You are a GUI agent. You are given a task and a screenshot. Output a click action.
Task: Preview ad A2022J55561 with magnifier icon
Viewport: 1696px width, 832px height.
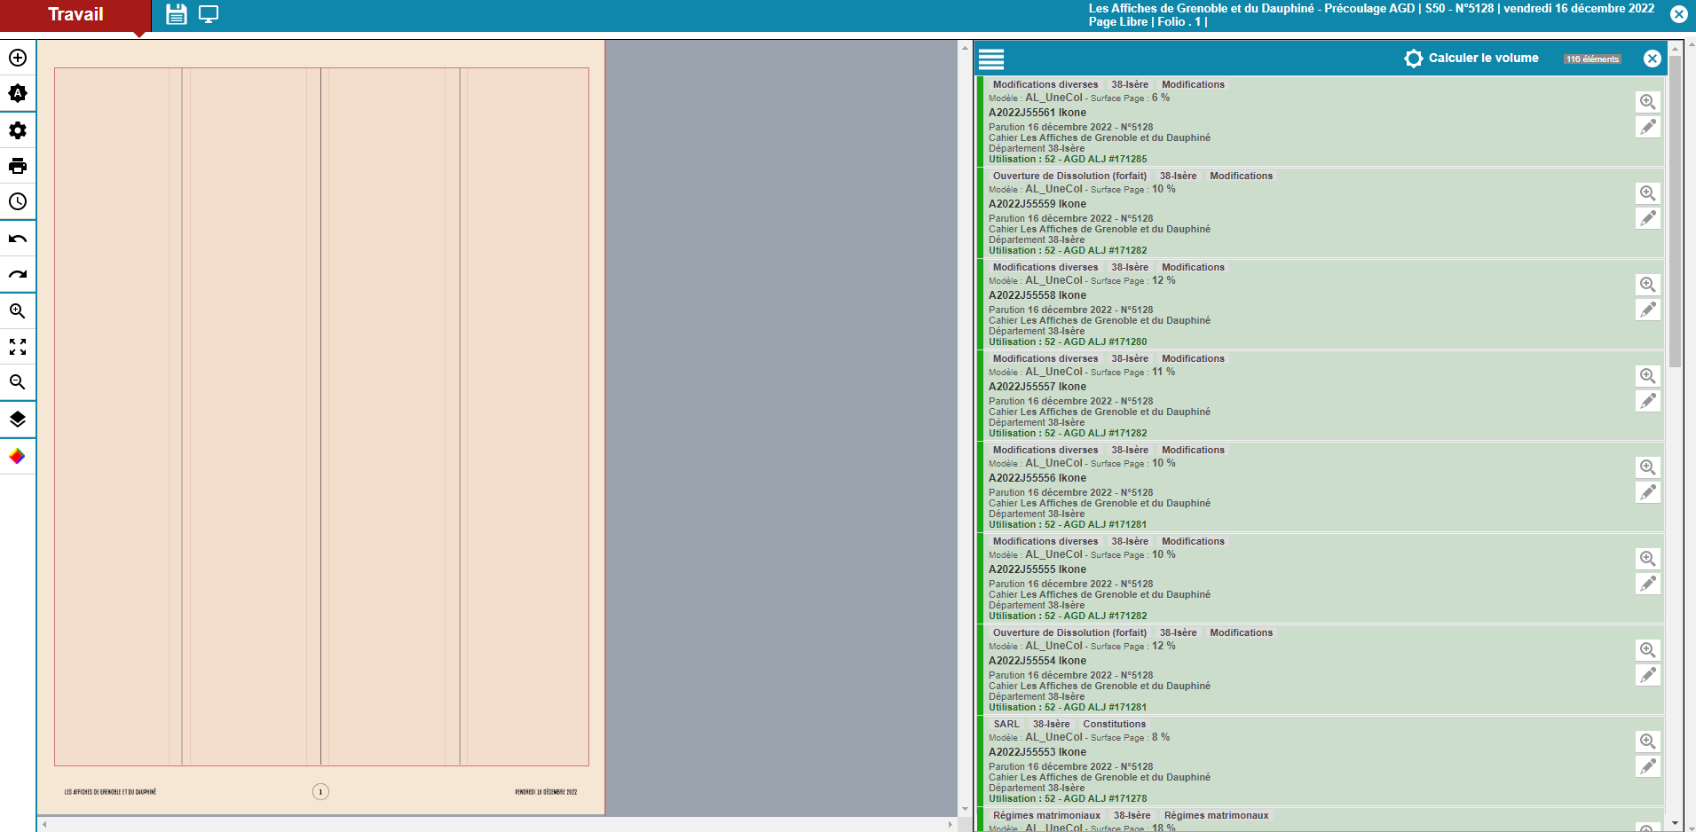[x=1647, y=102]
